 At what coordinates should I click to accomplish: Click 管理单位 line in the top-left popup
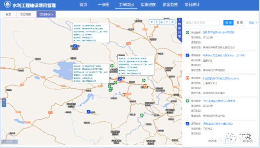[83, 35]
